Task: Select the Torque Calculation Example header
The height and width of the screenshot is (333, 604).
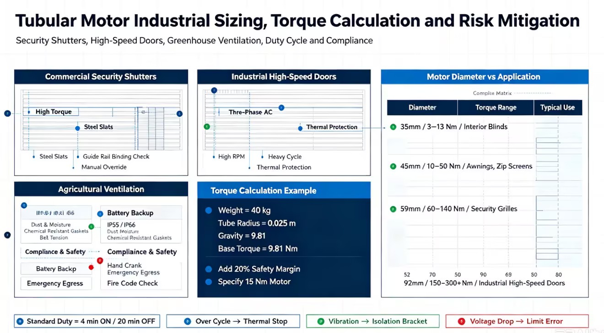Action: (284, 190)
